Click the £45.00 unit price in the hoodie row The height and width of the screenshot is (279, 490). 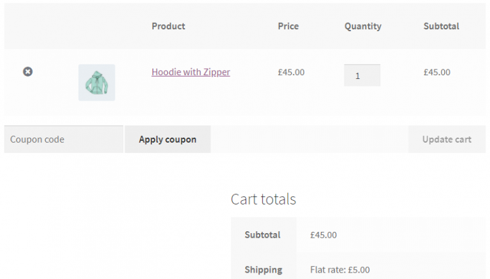pyautogui.click(x=291, y=72)
